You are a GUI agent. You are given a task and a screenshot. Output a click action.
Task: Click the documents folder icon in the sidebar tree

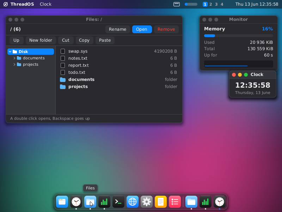click(19, 58)
